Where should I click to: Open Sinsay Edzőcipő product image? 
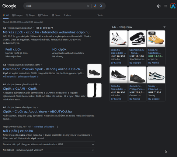click(x=156, y=75)
